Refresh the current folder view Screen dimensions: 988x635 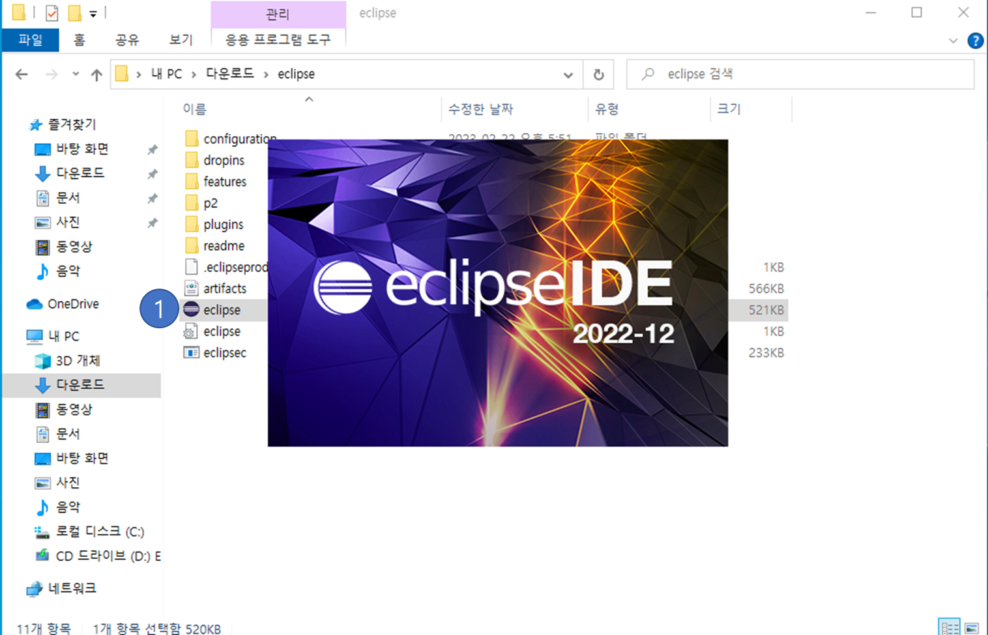point(598,74)
